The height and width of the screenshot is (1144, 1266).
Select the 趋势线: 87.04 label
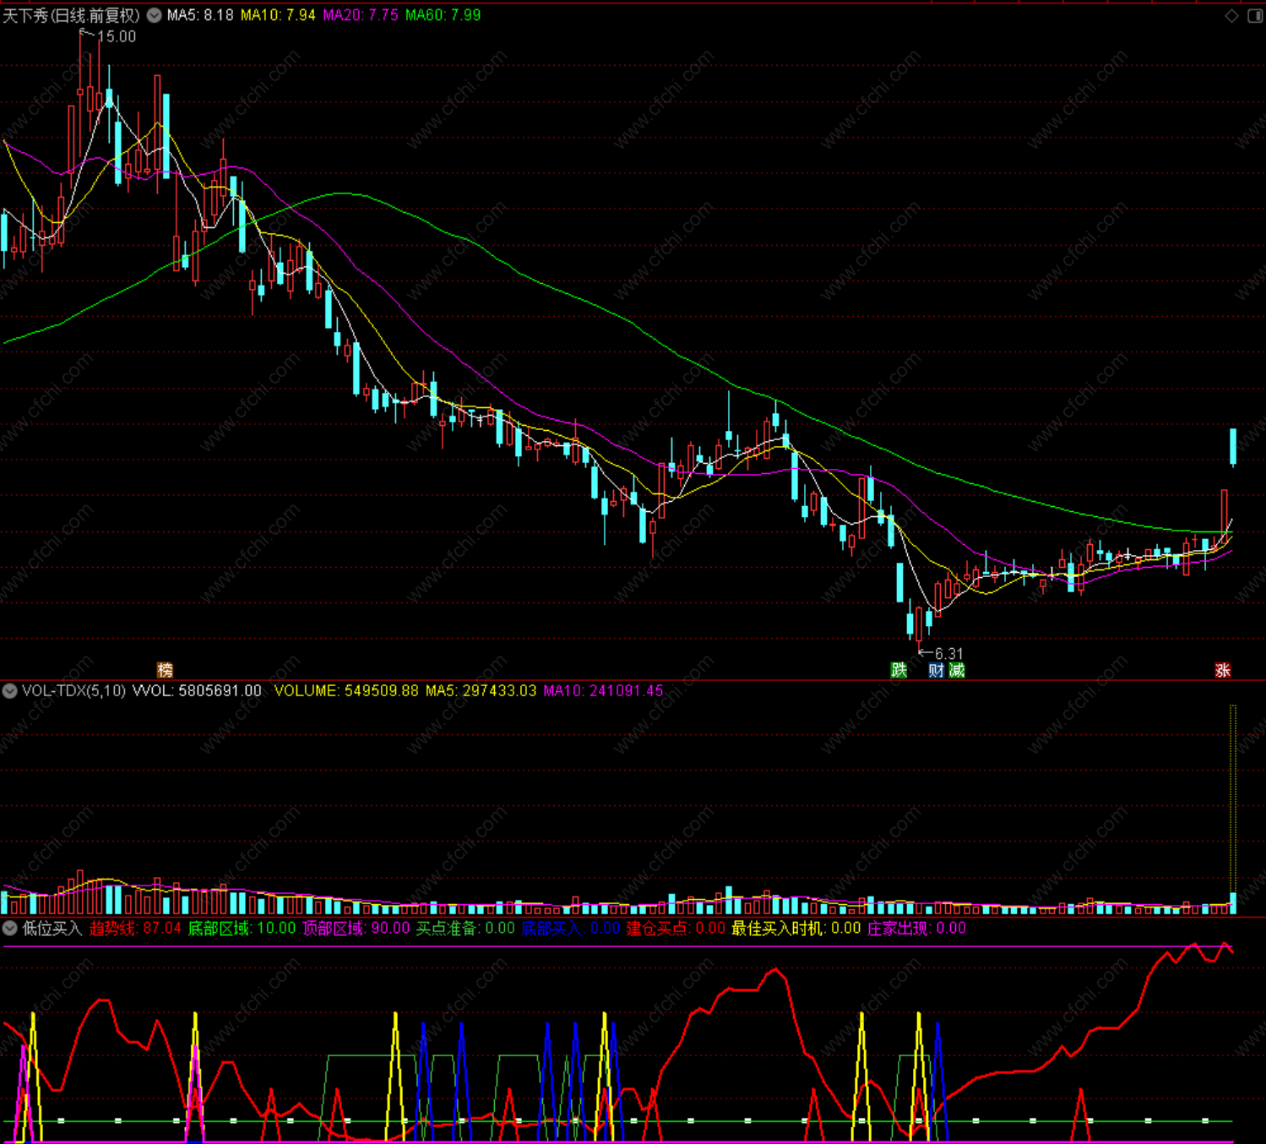(135, 928)
